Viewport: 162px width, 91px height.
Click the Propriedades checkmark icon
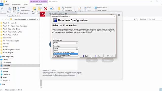pyautogui.click(x=79, y=9)
